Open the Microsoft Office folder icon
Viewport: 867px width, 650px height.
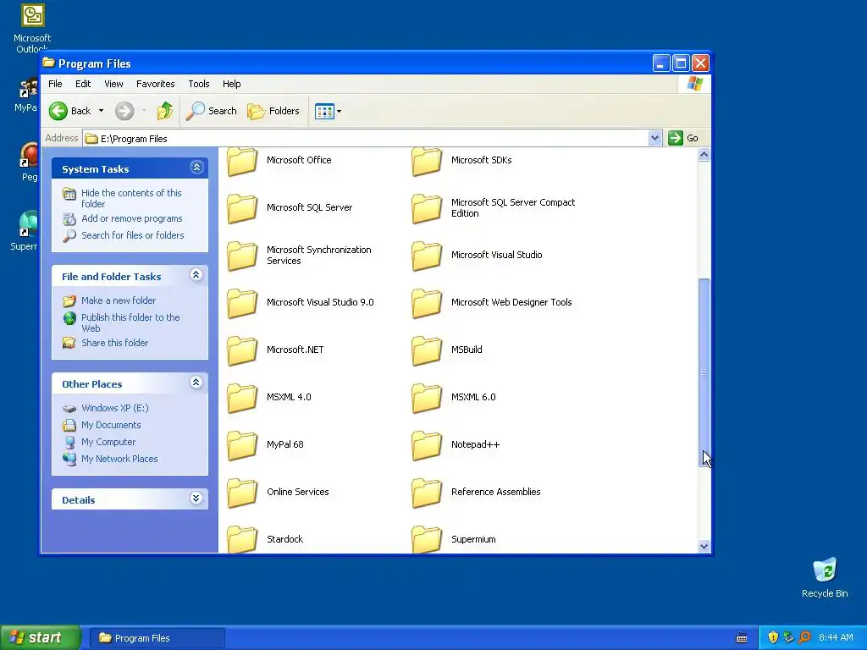click(242, 161)
